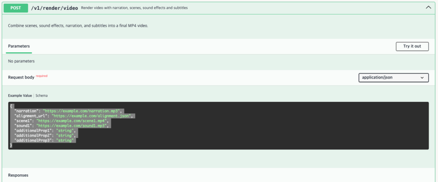Click the additionalProp3 line in example
Screen dimensions: 438x182
pos(44,141)
